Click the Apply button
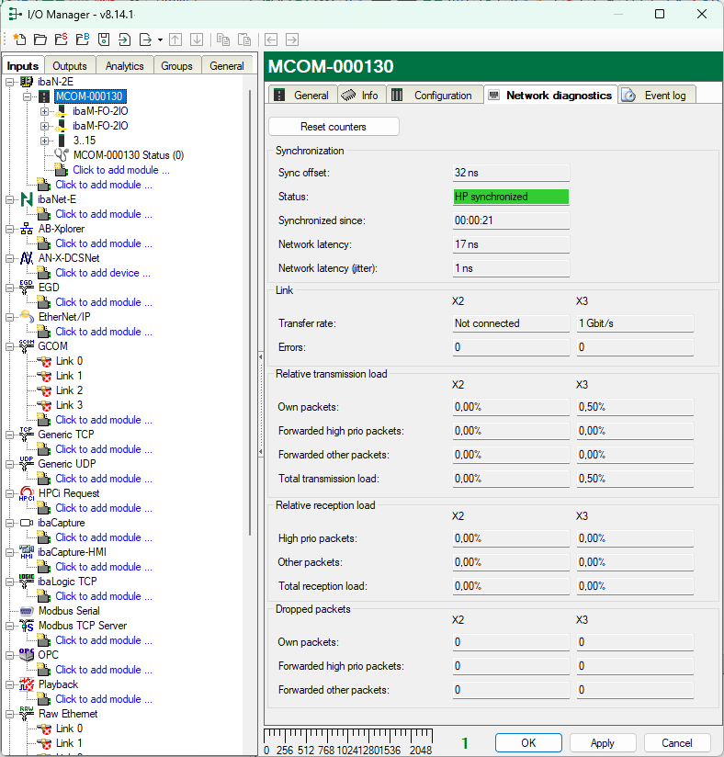Viewport: 724px width, 757px height. tap(603, 742)
